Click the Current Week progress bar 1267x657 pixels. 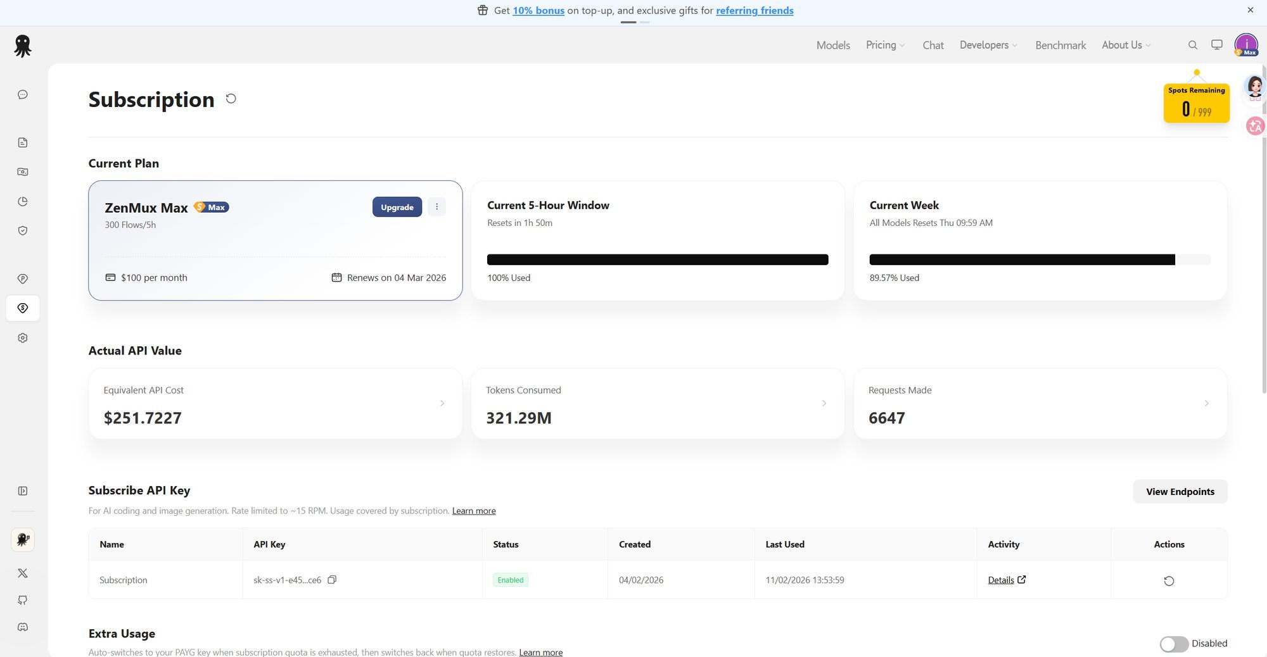pyautogui.click(x=1040, y=260)
